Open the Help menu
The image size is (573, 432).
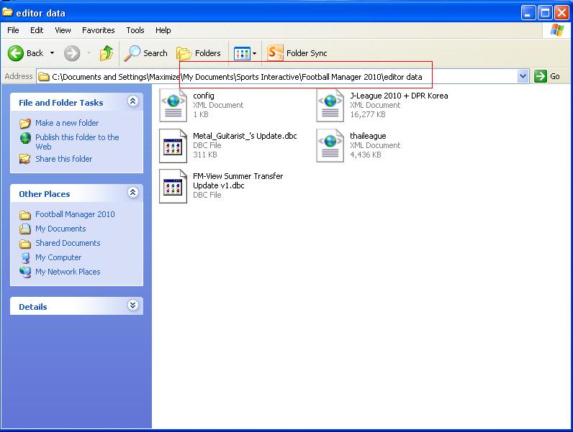click(x=163, y=30)
